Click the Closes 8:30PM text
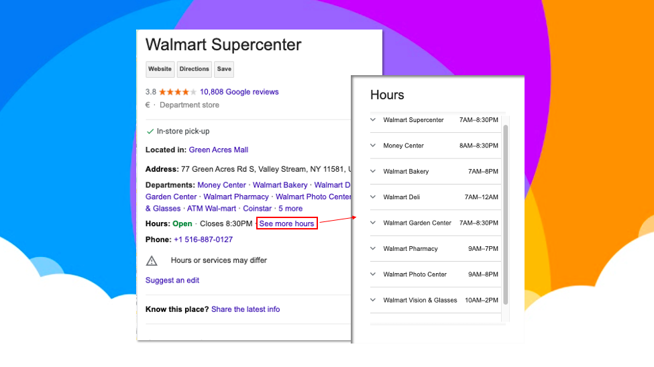The image size is (654, 367). [226, 223]
